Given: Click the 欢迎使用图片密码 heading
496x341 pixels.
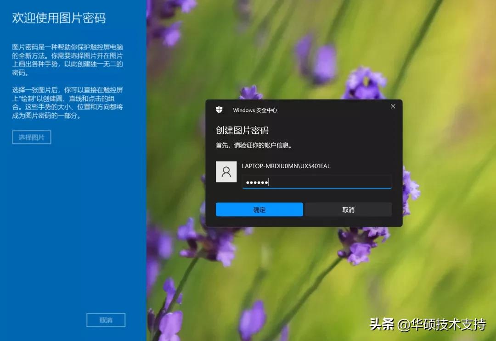Looking at the screenshot, I should [58, 18].
